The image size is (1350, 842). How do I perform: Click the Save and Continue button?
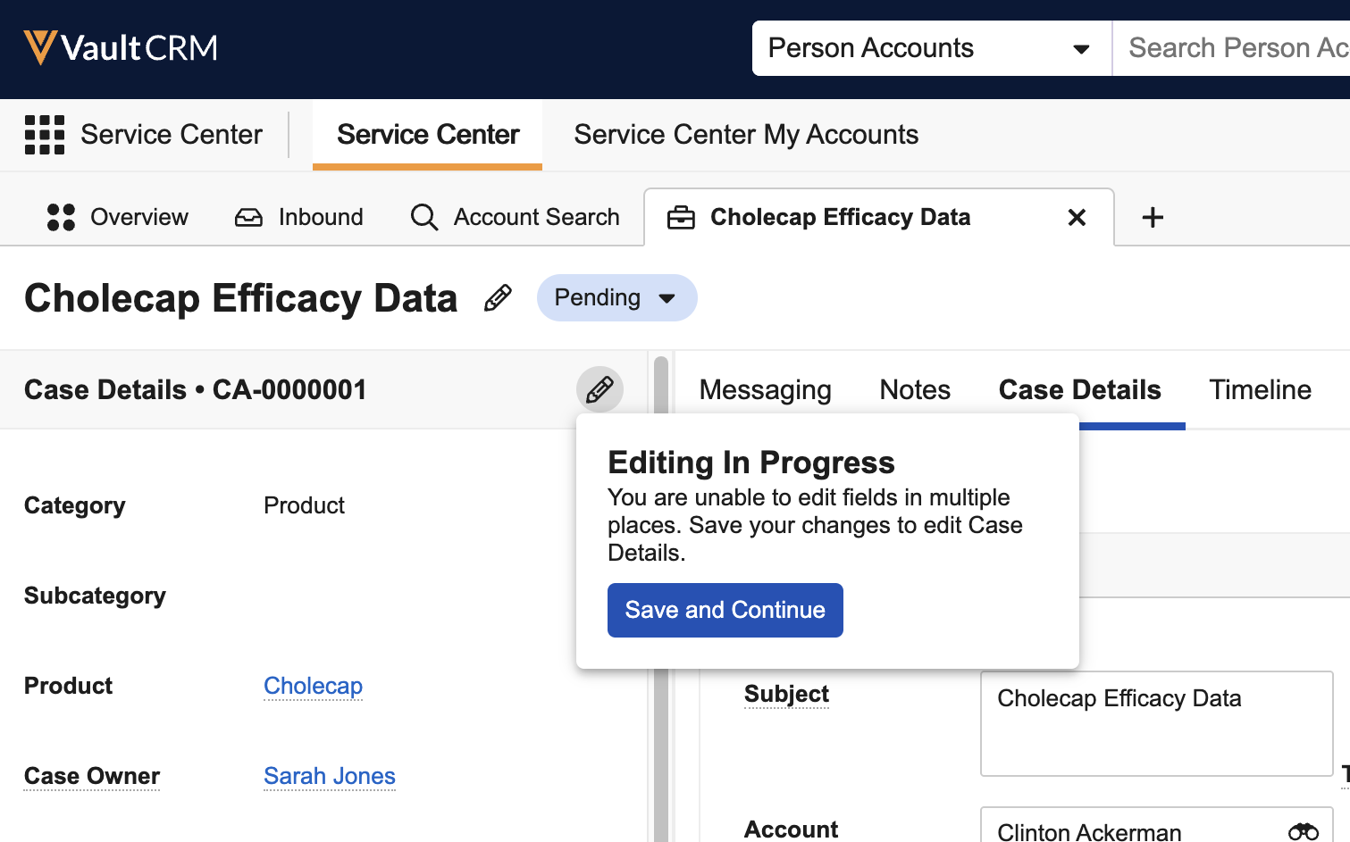(725, 610)
